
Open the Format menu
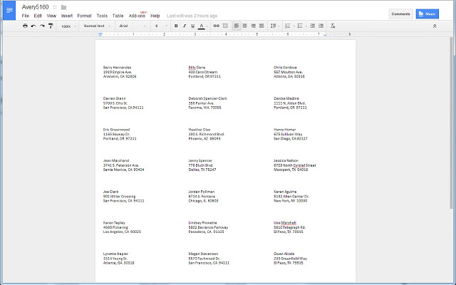click(x=84, y=16)
